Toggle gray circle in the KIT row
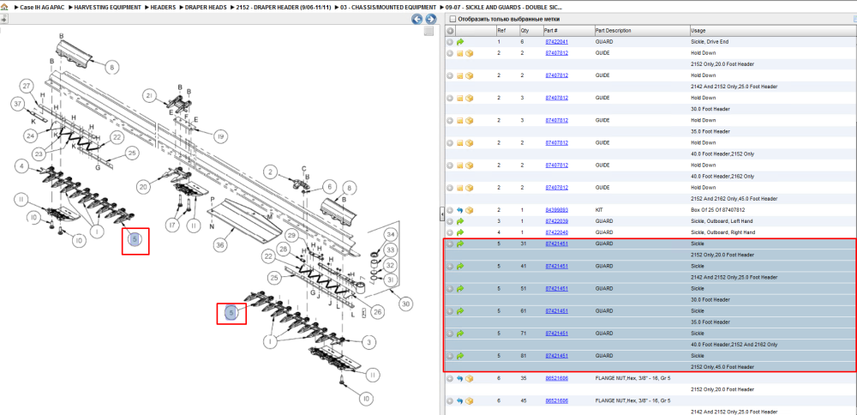The width and height of the screenshot is (857, 415). (450, 210)
